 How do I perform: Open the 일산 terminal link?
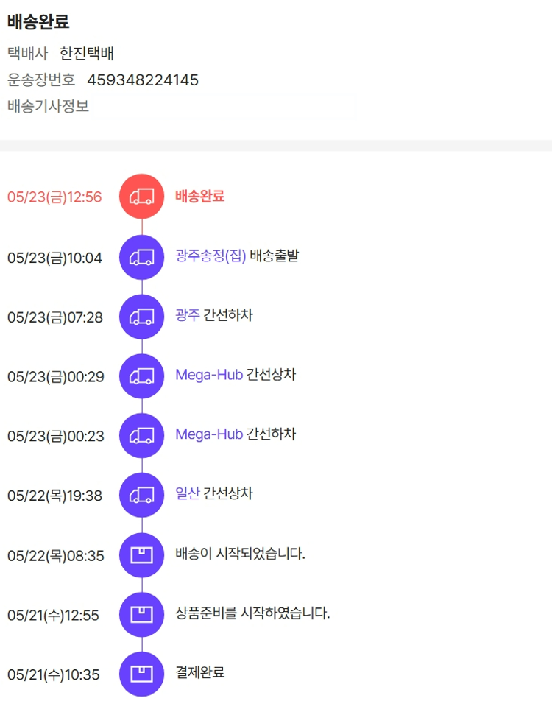(187, 493)
